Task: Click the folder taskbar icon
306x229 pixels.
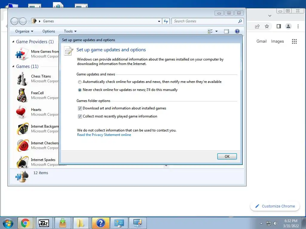Action: [80, 223]
